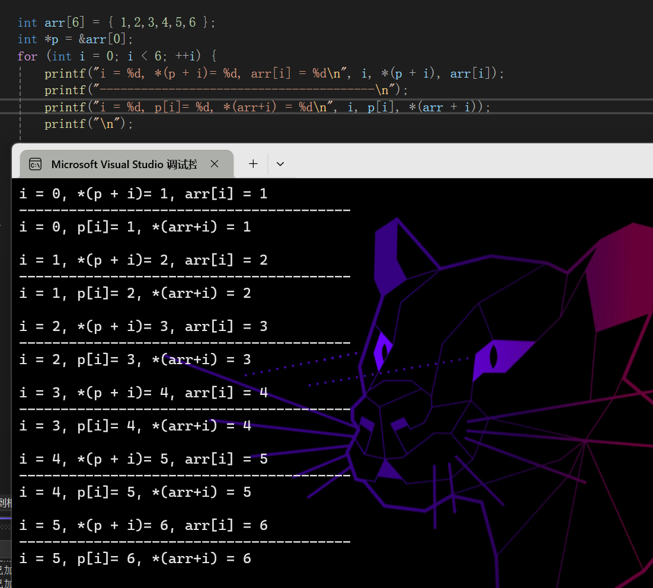The width and height of the screenshot is (653, 588).
Task: Click code line 'int *p = &arr[0];'
Action: coord(75,39)
